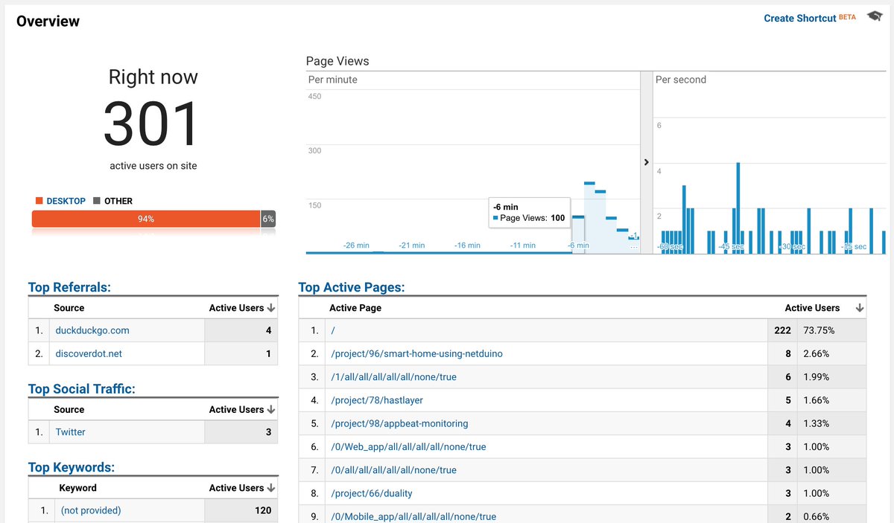Image resolution: width=894 pixels, height=523 pixels.
Task: Click the gray 6% other bar
Action: click(268, 219)
